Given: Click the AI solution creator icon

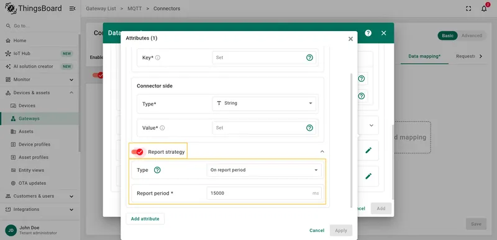Looking at the screenshot, I should coord(8,66).
